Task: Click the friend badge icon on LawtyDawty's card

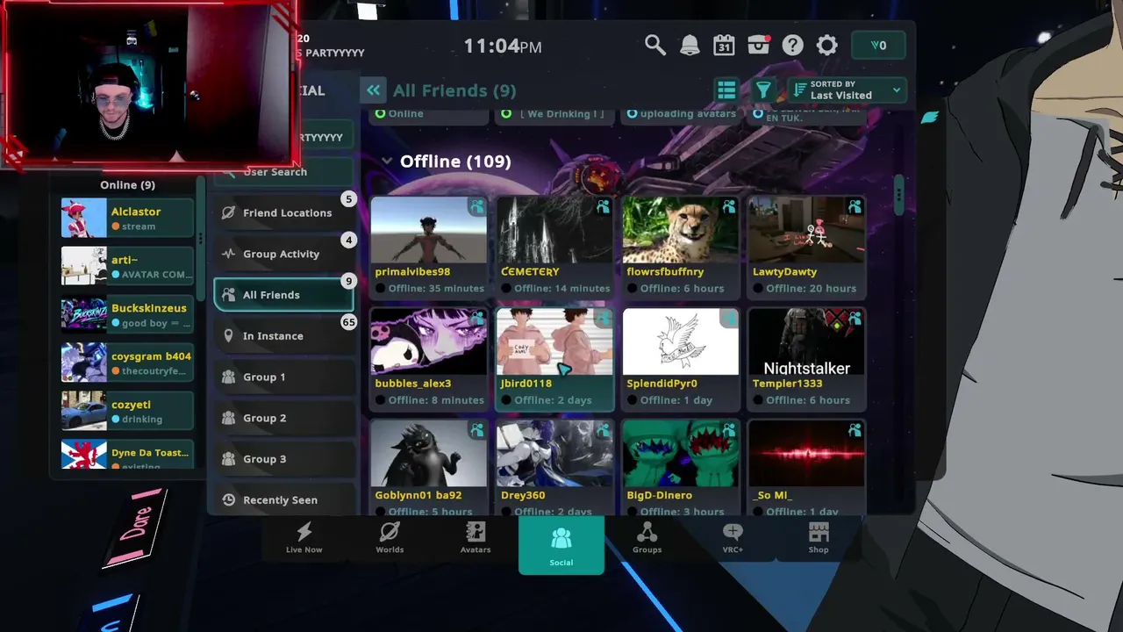Action: [855, 207]
